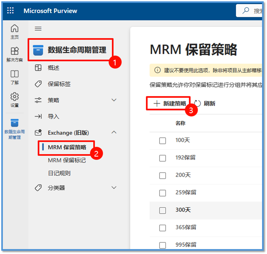Screen dimensions: 267x254
Task: Check the box for 100天
Action: 162,141
